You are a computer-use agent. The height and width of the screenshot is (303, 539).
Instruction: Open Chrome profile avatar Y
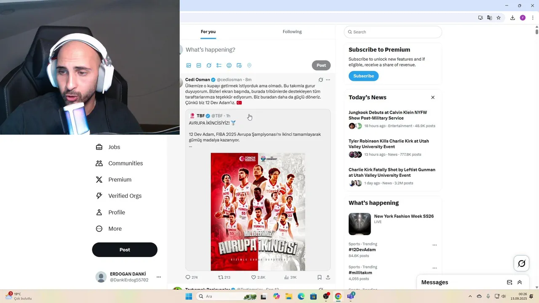[x=523, y=18]
